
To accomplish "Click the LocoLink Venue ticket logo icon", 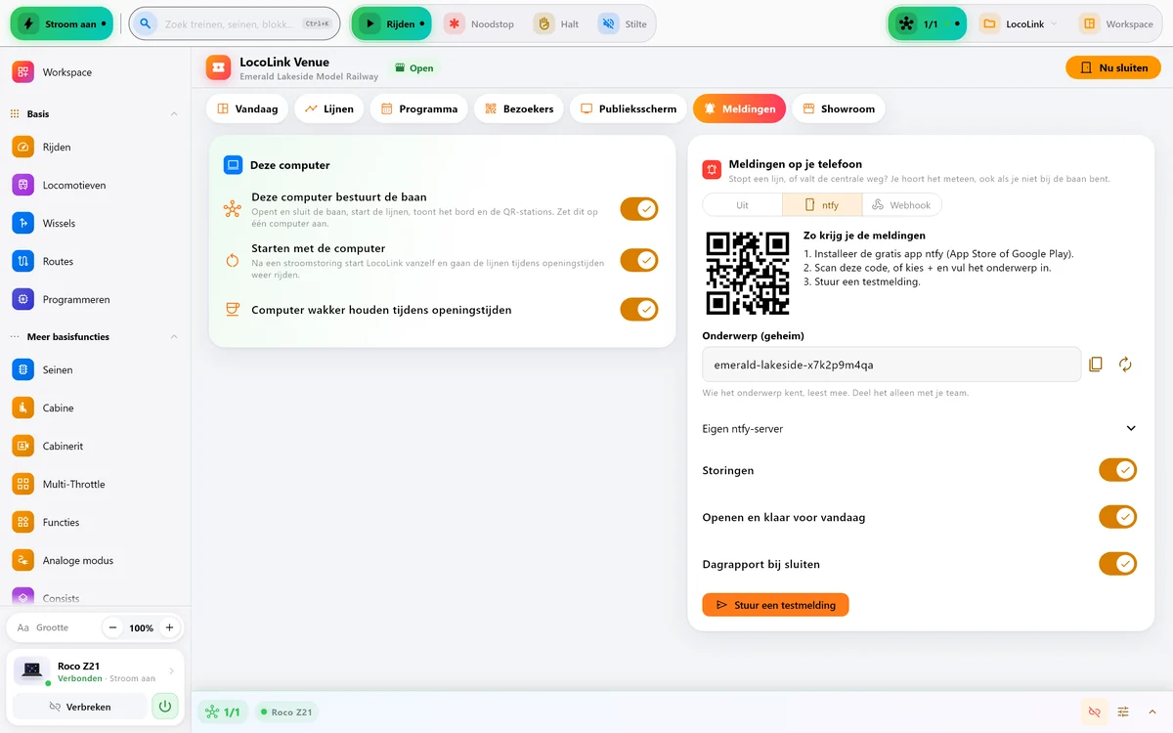I will 218,67.
